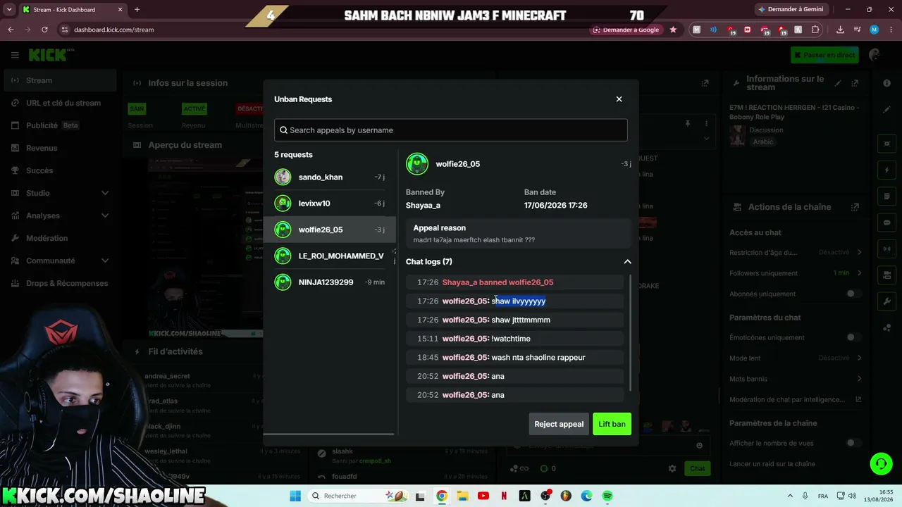Viewport: 902px width, 507px height.
Task: Click the broadcast signal icon in right rail
Action: pos(886,249)
